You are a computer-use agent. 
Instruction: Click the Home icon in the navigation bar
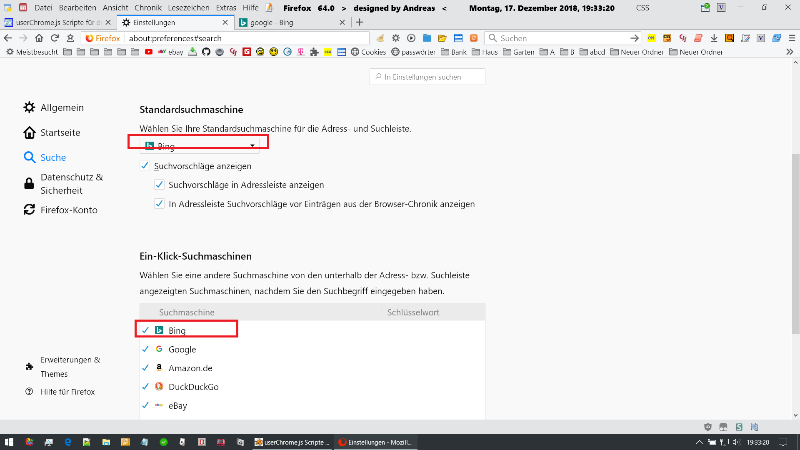pos(39,38)
